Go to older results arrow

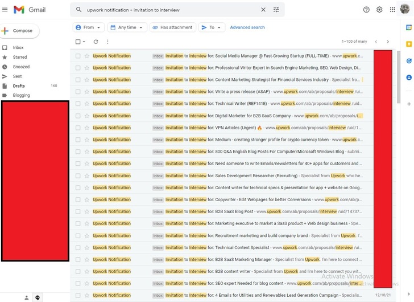[x=388, y=42]
